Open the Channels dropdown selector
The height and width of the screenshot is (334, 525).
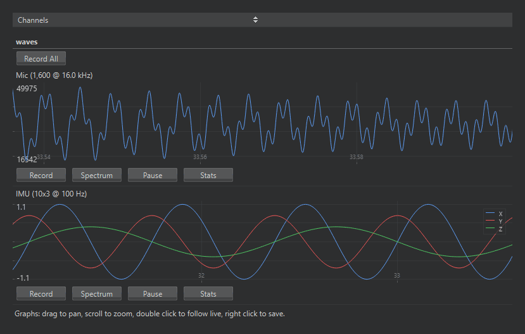pos(262,20)
